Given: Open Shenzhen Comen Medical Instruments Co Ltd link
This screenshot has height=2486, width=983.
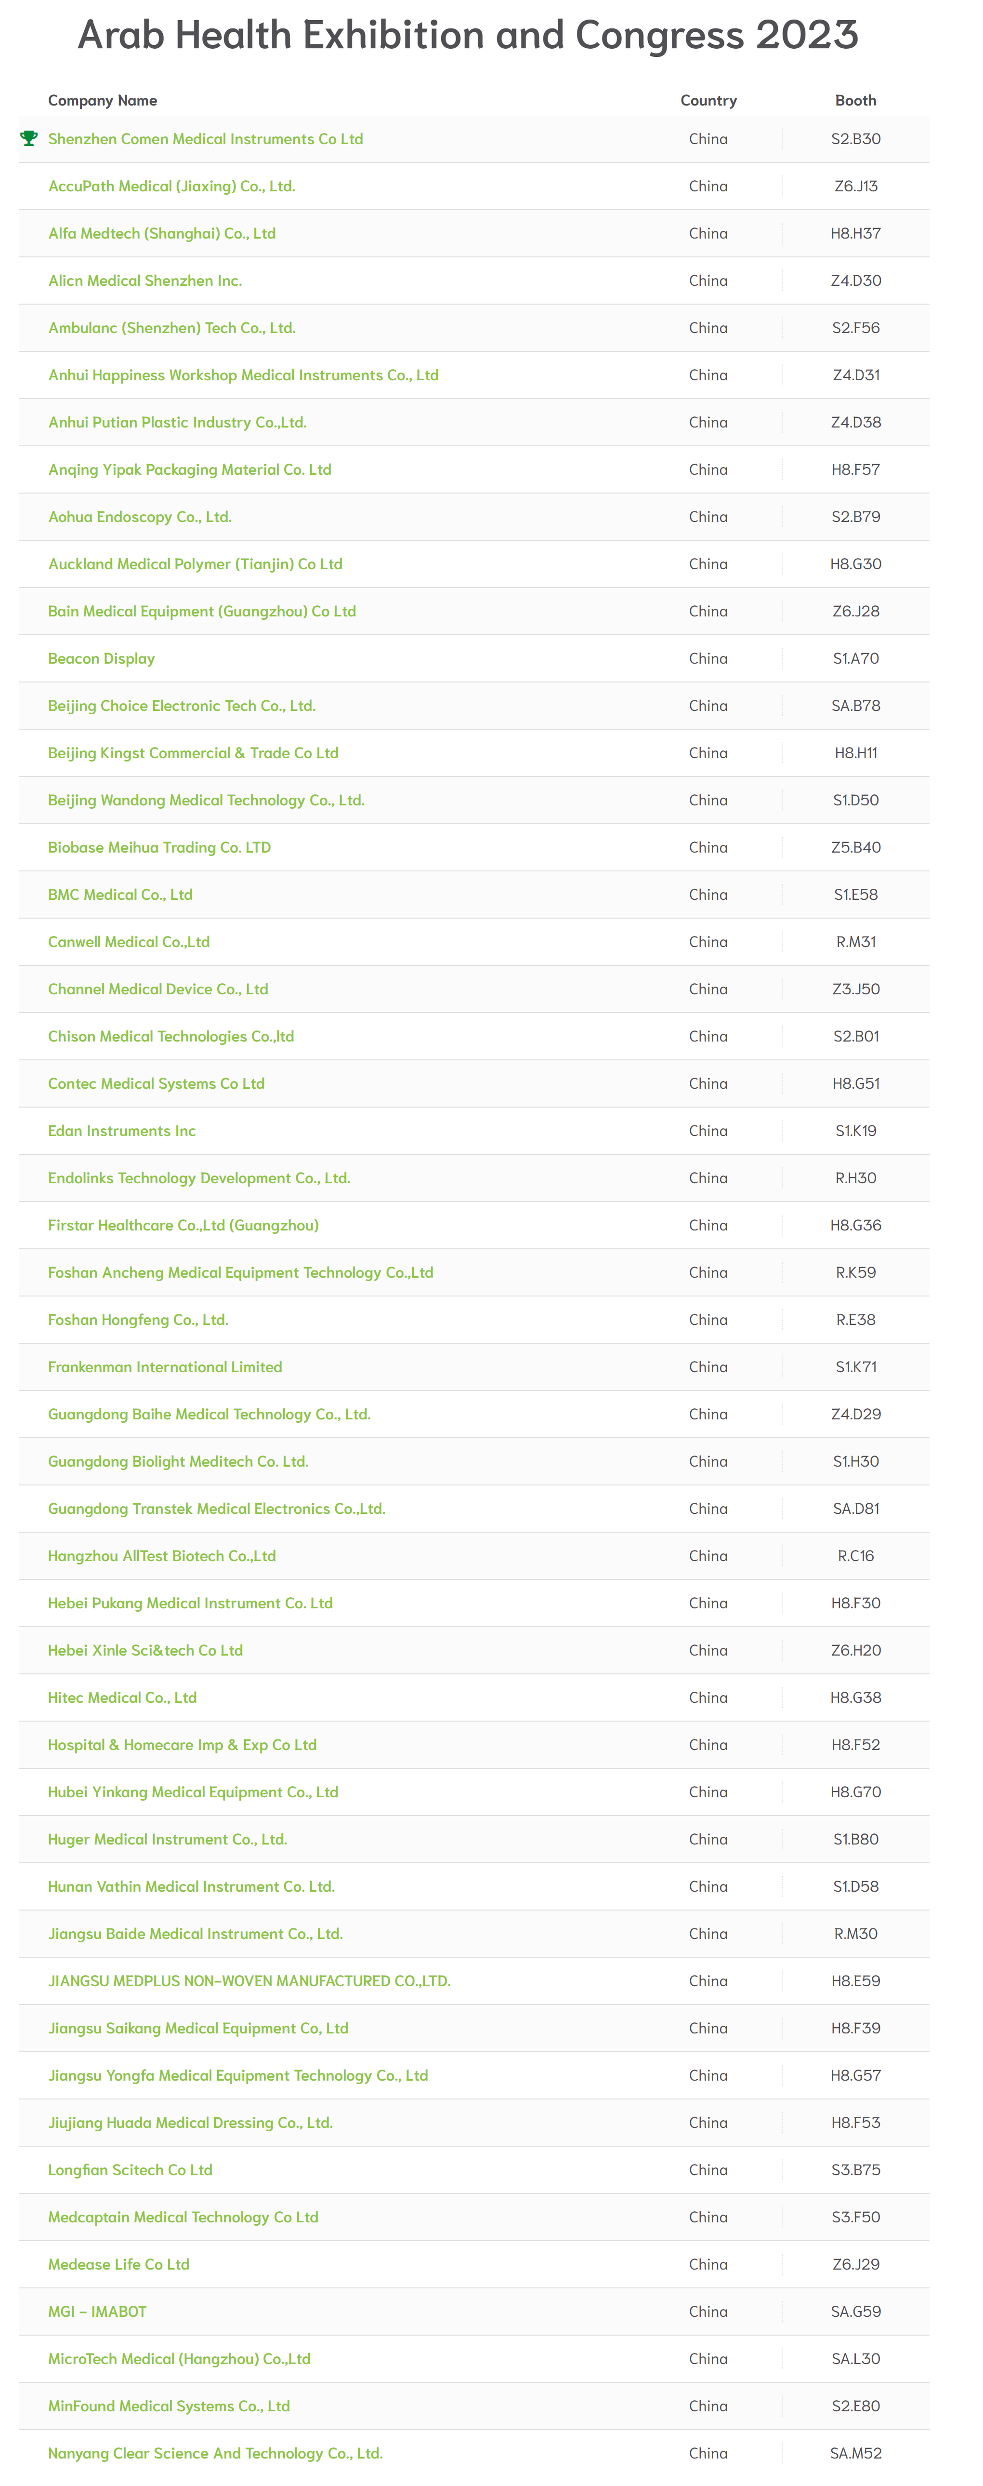Looking at the screenshot, I should [206, 139].
